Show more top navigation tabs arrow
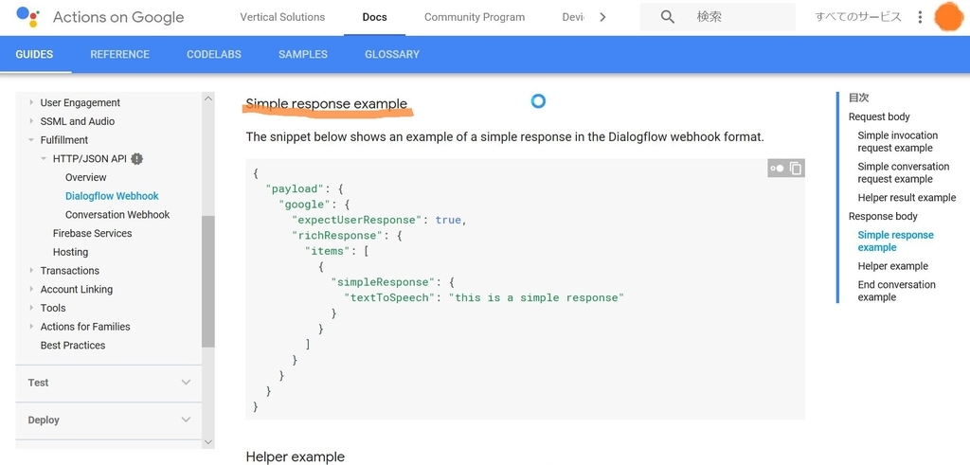The image size is (970, 465). click(602, 17)
